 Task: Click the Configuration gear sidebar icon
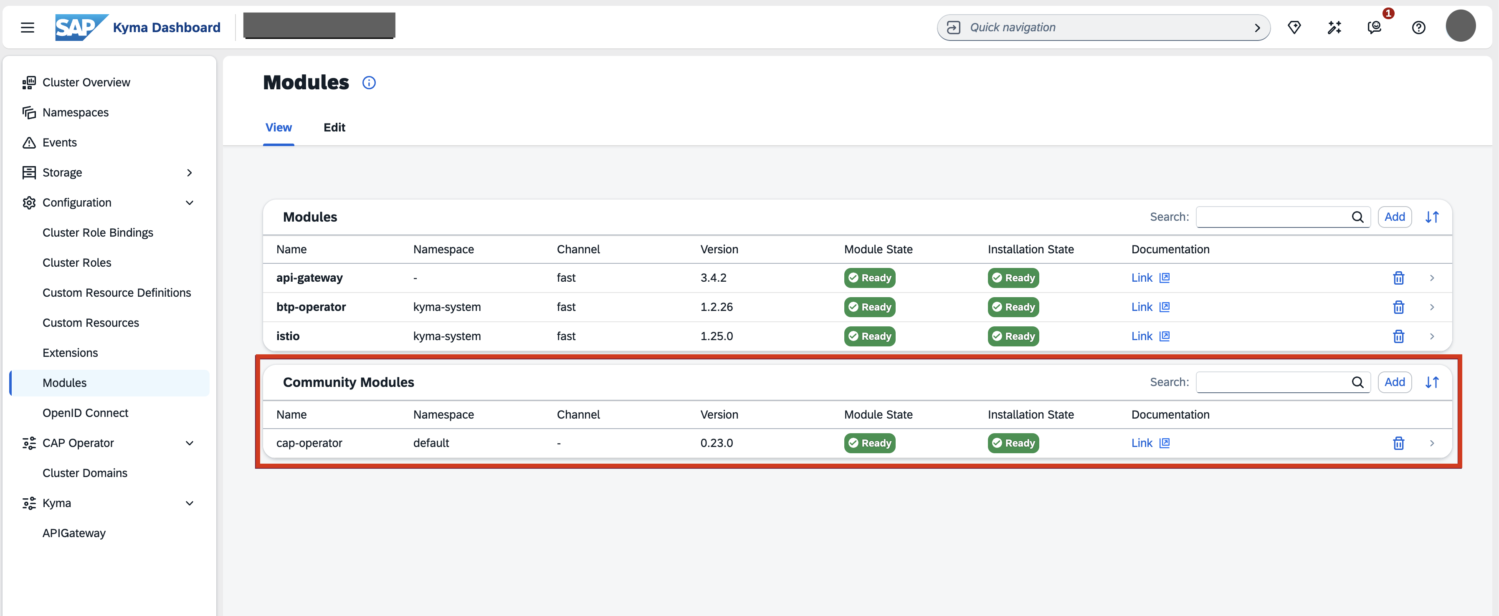point(29,202)
